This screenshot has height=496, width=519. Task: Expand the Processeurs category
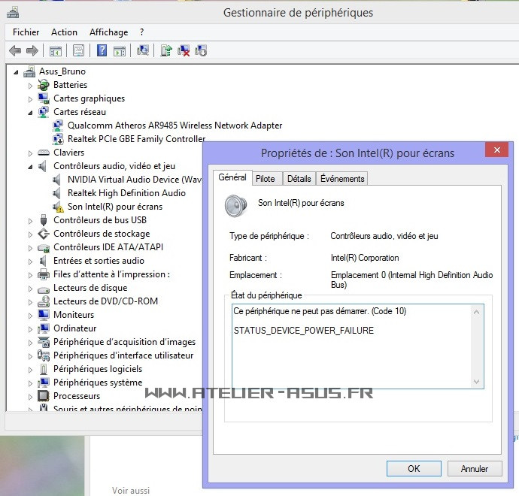pyautogui.click(x=31, y=397)
